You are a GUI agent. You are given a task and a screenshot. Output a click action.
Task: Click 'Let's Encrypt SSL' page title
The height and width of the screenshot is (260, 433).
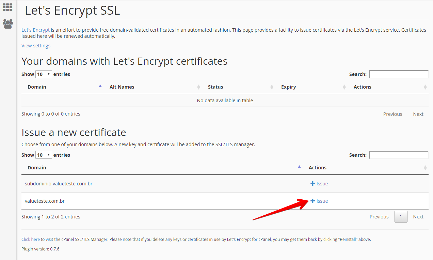[73, 11]
